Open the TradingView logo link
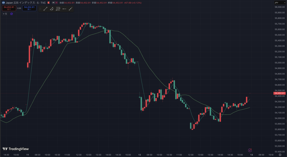 click(x=16, y=149)
